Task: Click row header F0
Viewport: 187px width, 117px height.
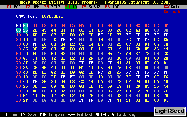Action: [18, 101]
